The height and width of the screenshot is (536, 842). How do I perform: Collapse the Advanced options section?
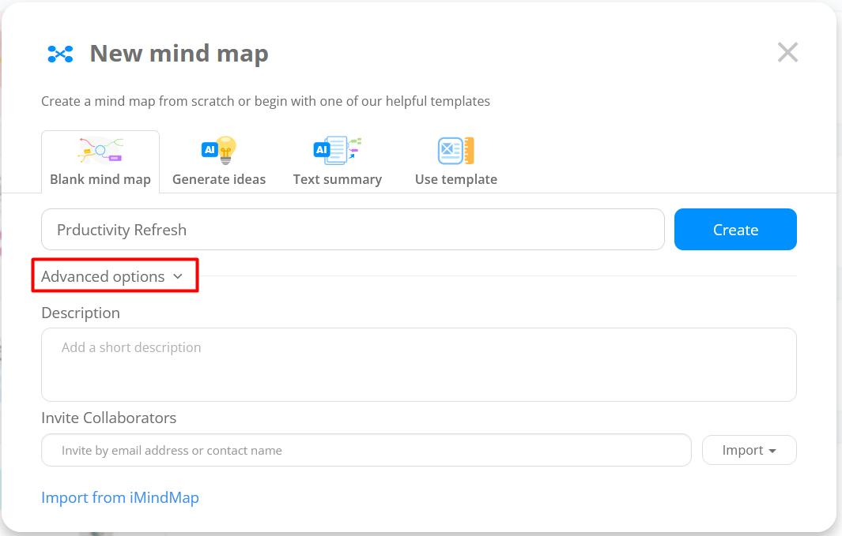pyautogui.click(x=103, y=276)
